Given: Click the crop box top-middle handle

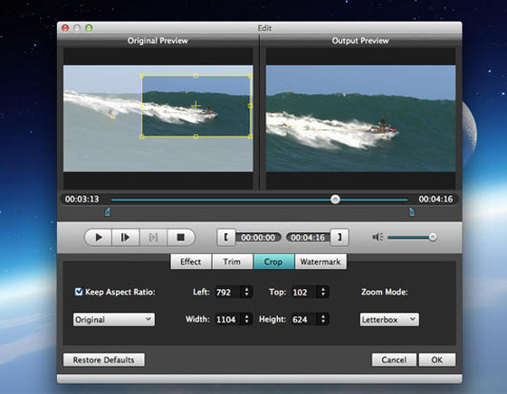Looking at the screenshot, I should click(x=196, y=76).
